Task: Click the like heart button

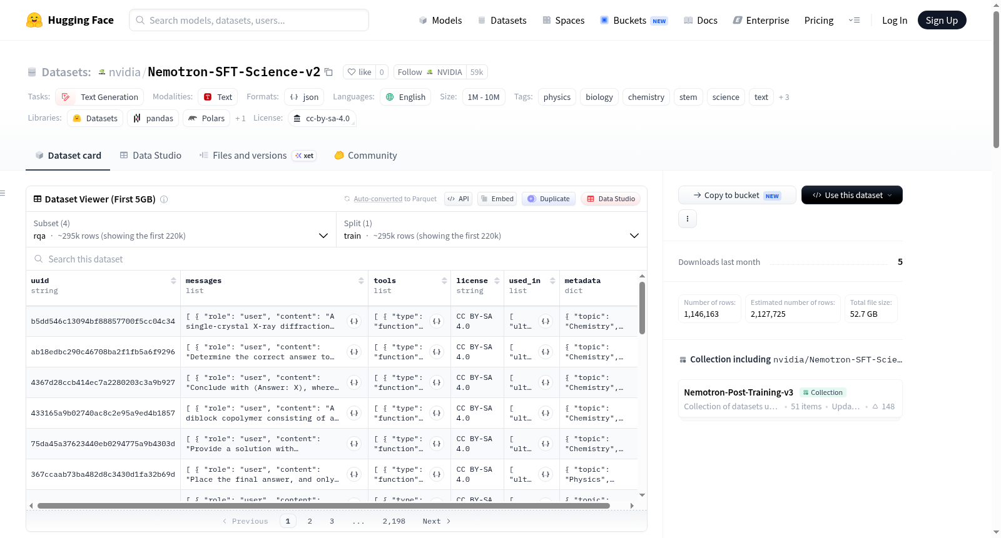Action: 360,72
